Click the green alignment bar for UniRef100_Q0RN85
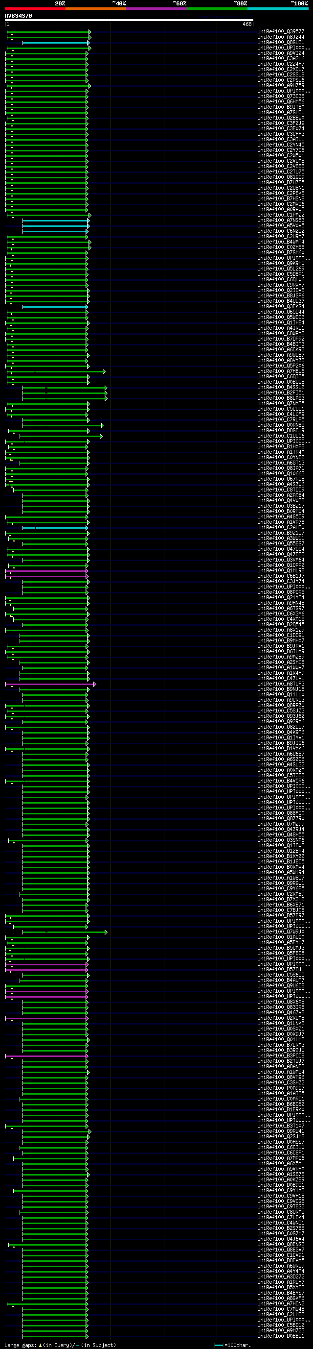This screenshot has width=313, height=1349. tap(63, 426)
